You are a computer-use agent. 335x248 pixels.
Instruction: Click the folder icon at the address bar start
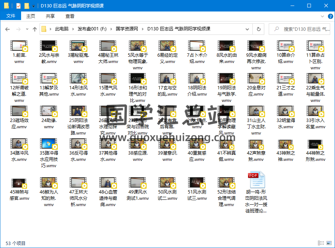pyautogui.click(x=44, y=29)
